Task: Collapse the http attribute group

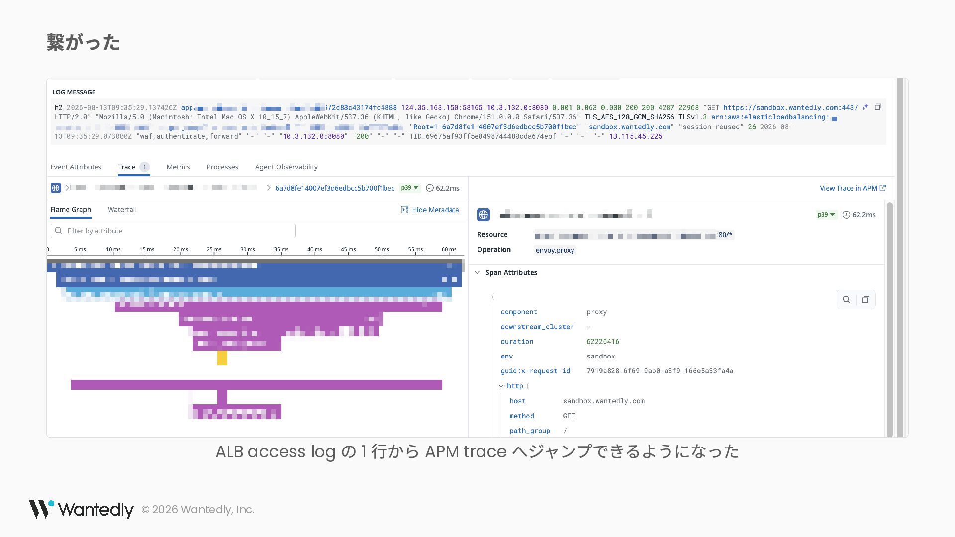Action: click(501, 386)
